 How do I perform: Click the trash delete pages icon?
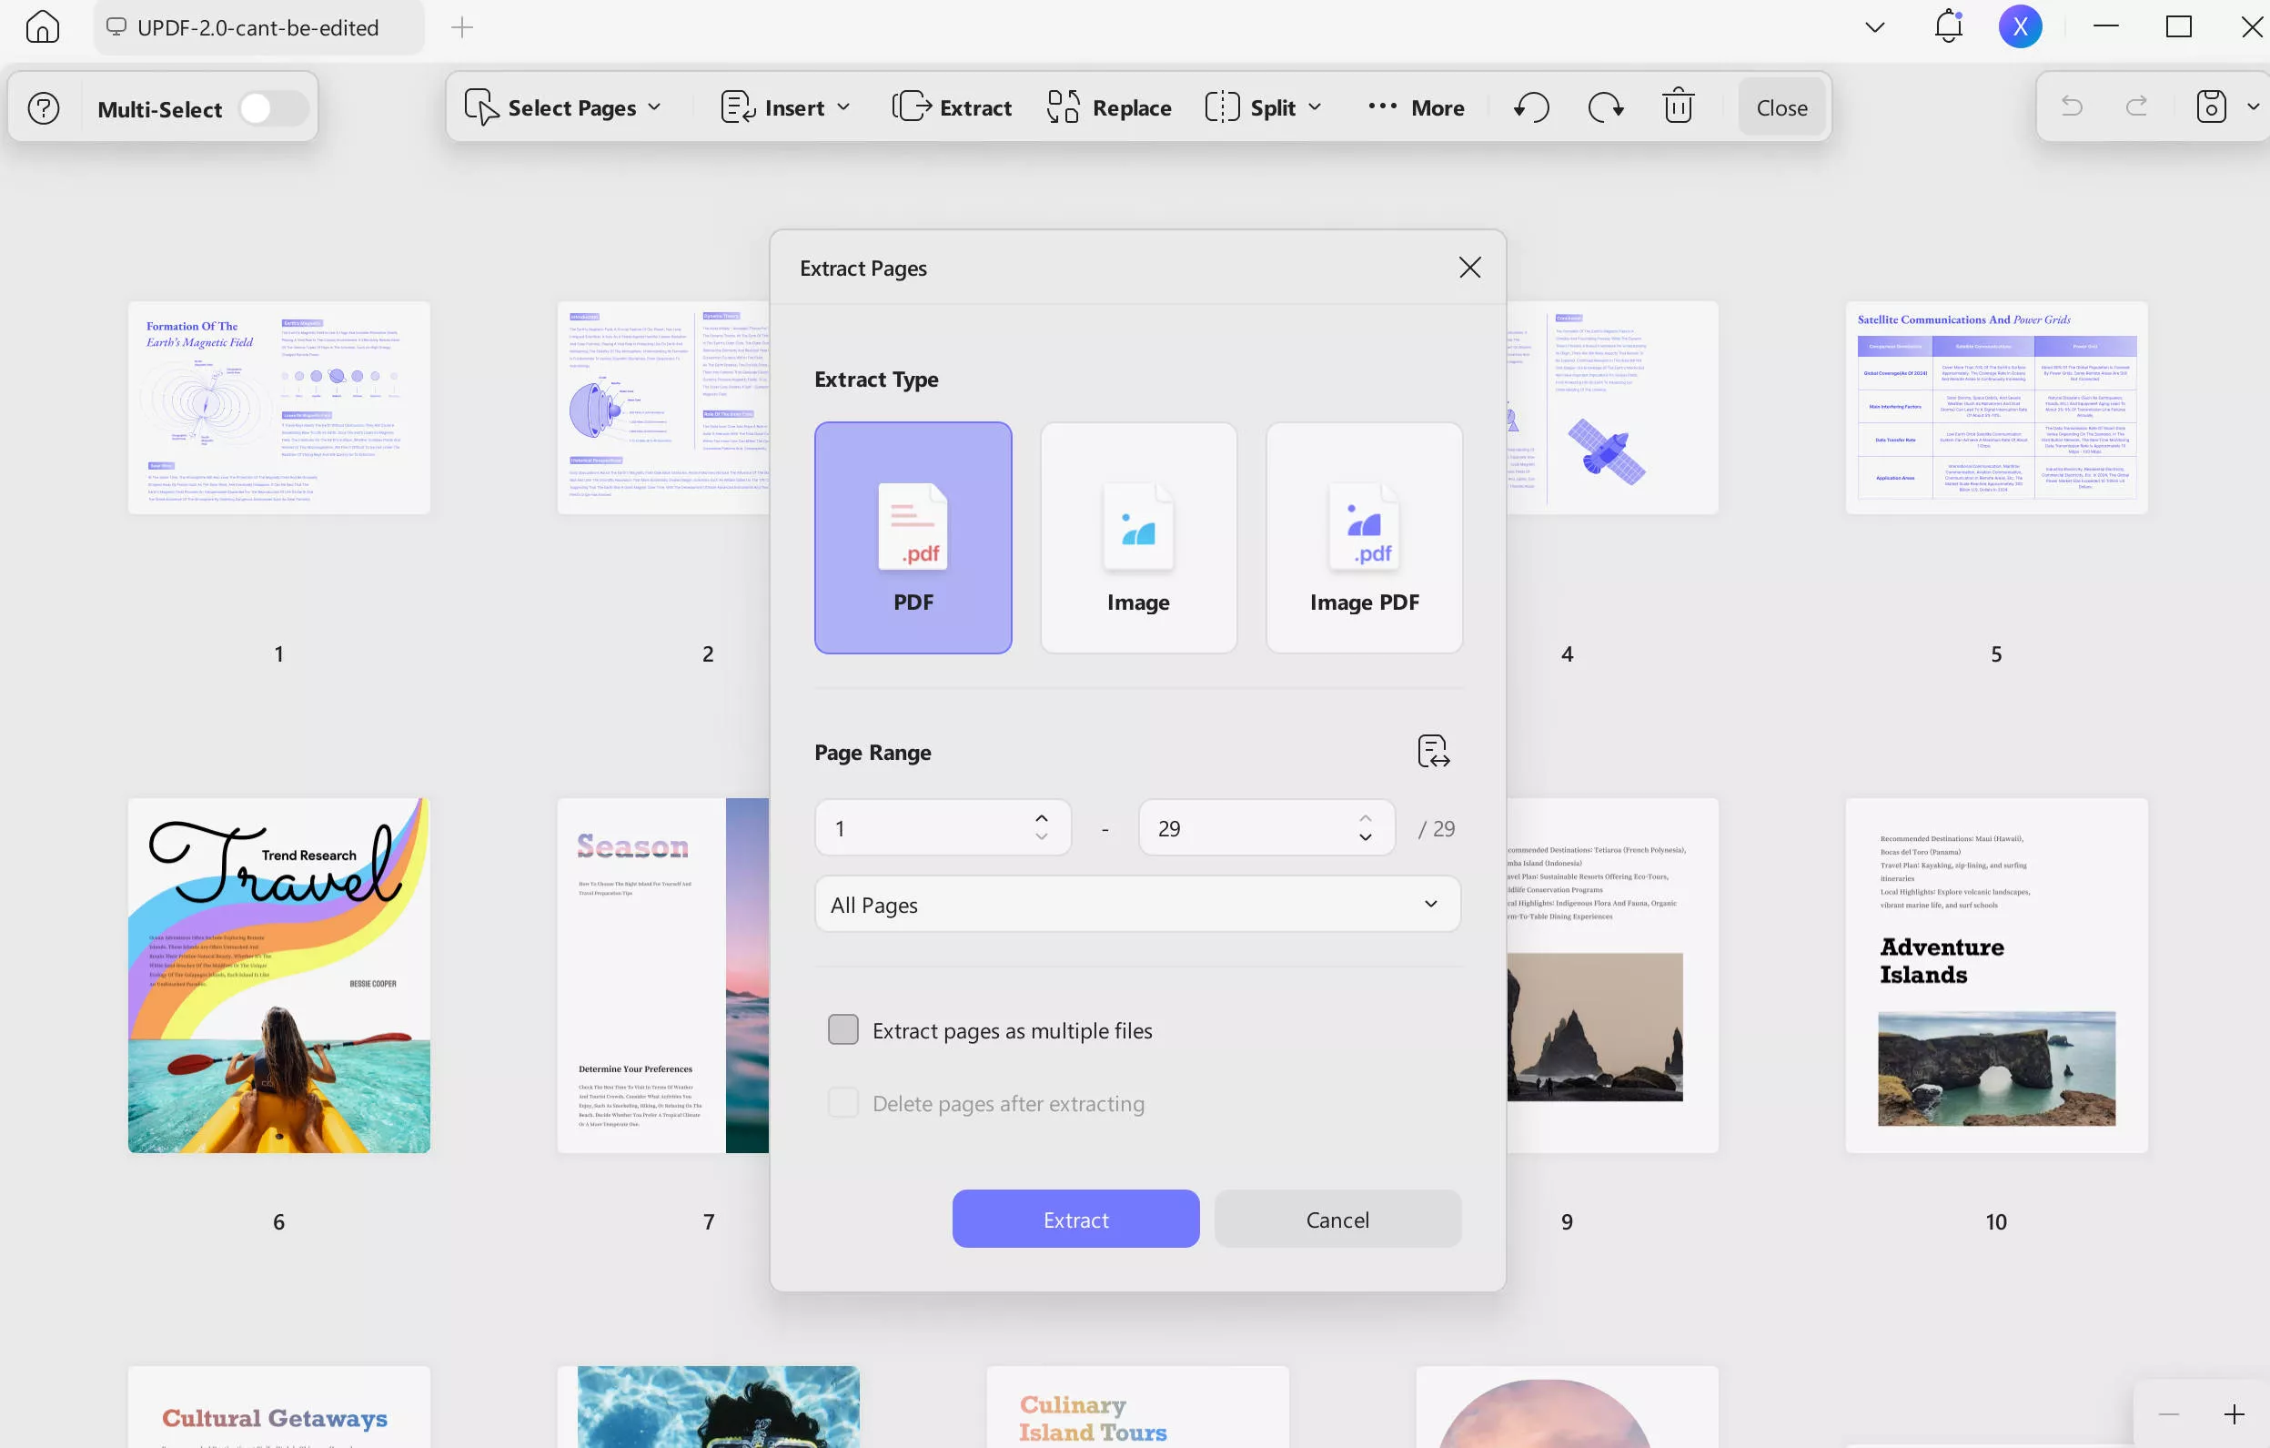pos(1678,106)
